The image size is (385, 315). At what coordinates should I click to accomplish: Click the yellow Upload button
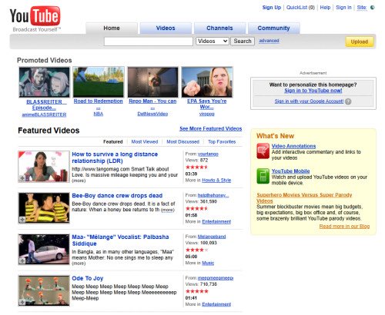[360, 41]
